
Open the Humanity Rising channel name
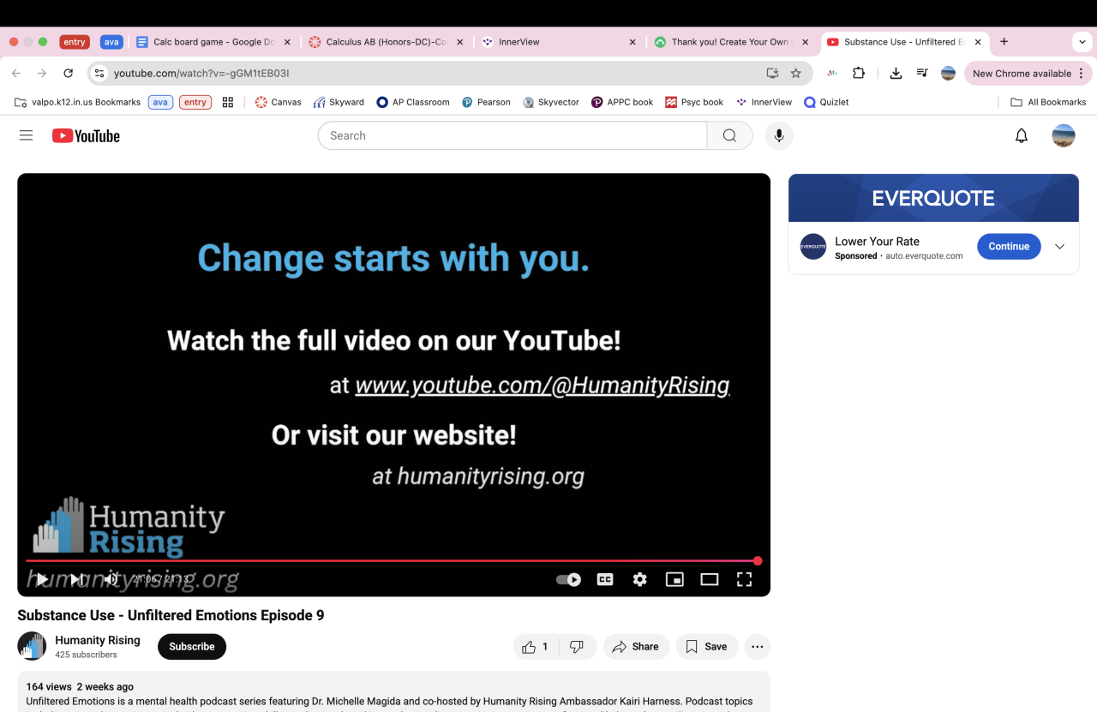pos(98,640)
